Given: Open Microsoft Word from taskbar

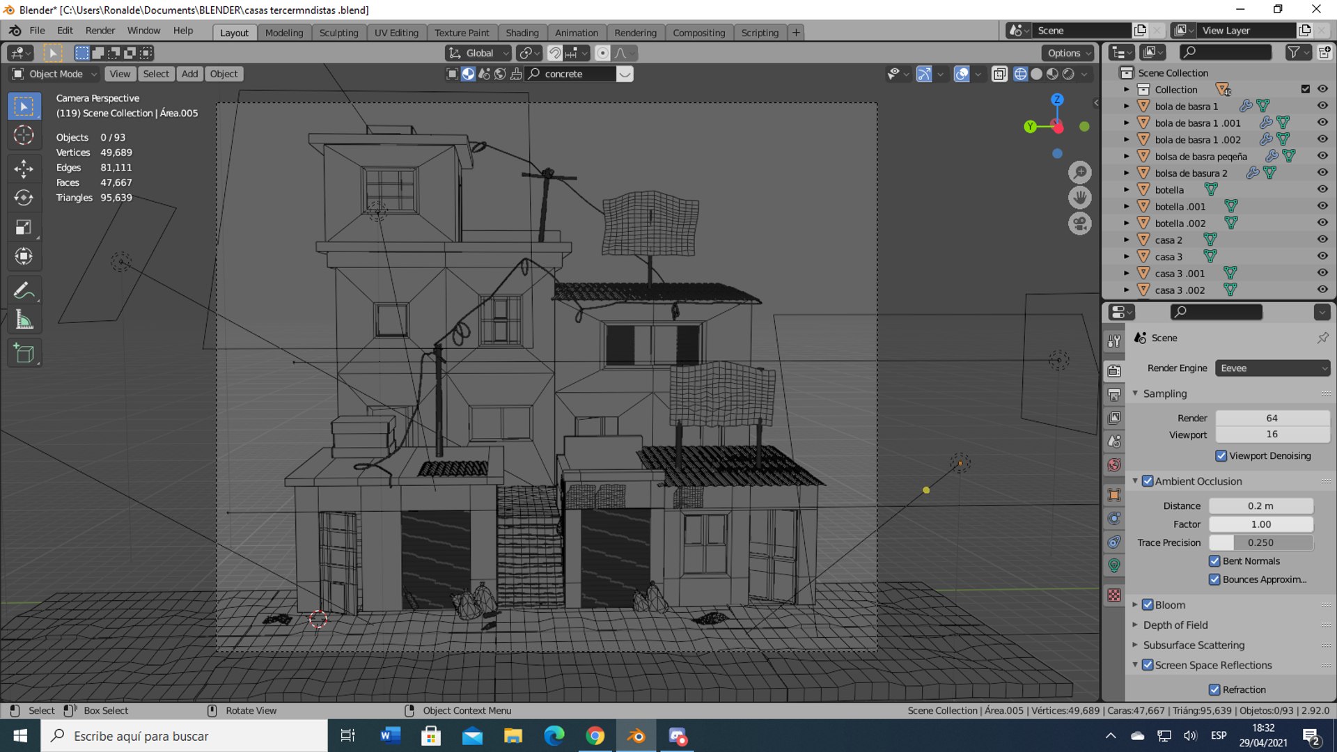Looking at the screenshot, I should [x=390, y=736].
